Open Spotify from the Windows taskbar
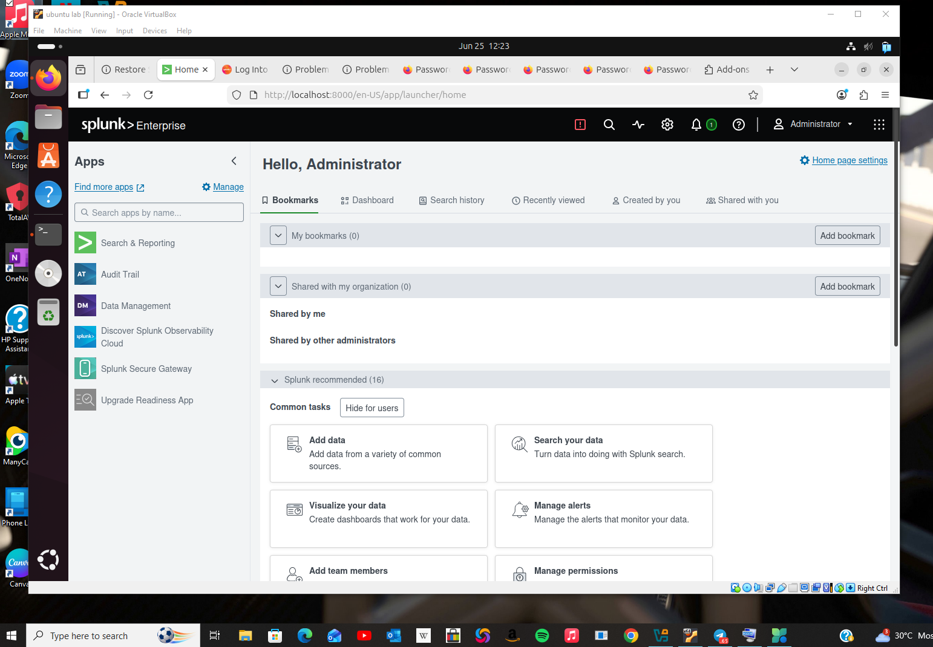Viewport: 933px width, 647px height. coord(542,636)
